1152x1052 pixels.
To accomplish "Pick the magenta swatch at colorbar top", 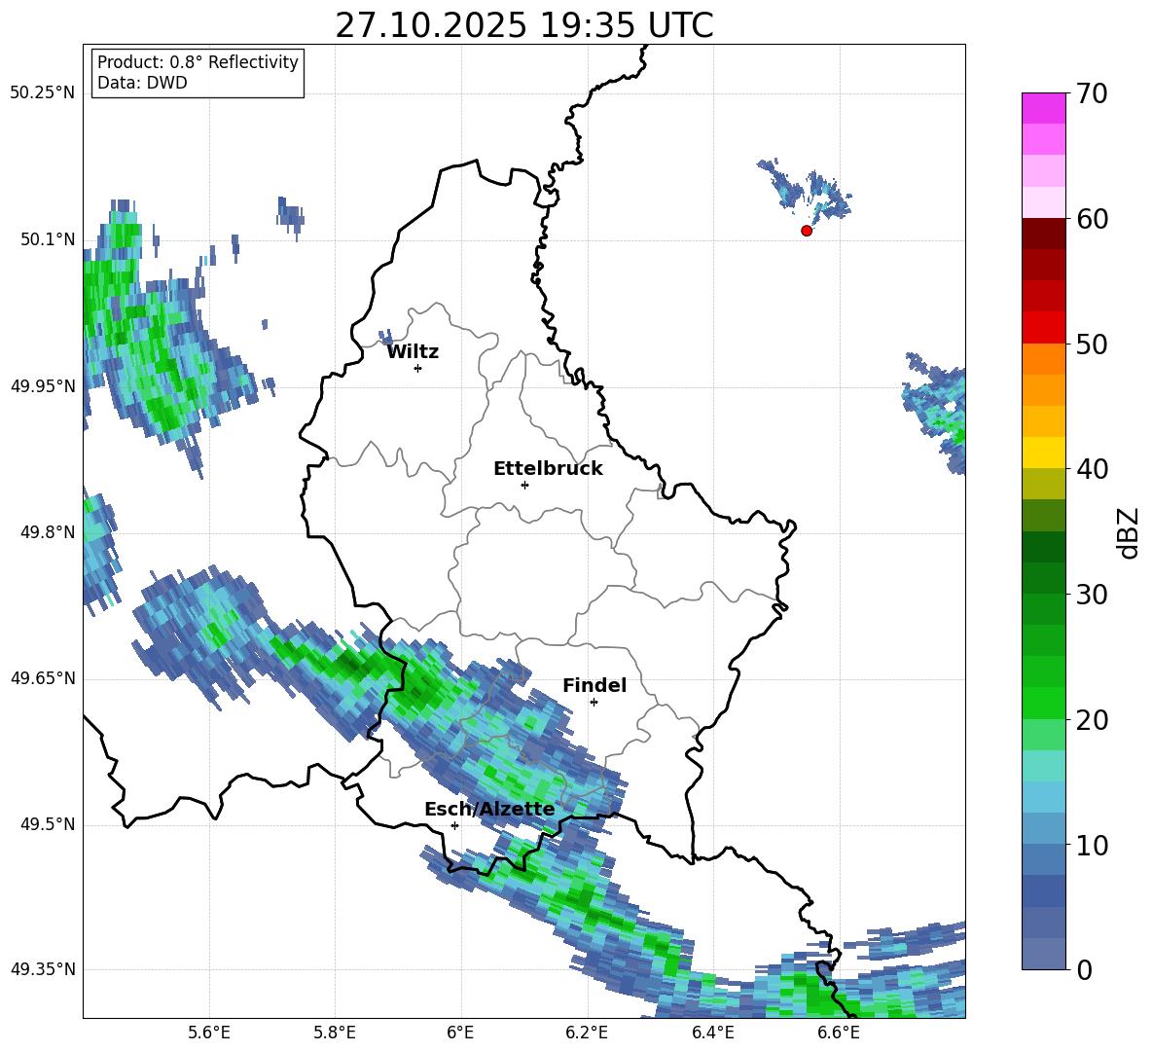I will pyautogui.click(x=1043, y=108).
